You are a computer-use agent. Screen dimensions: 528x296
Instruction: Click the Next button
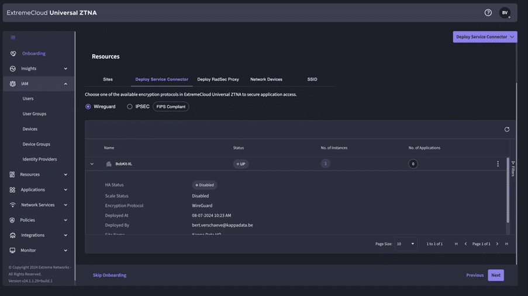click(496, 275)
